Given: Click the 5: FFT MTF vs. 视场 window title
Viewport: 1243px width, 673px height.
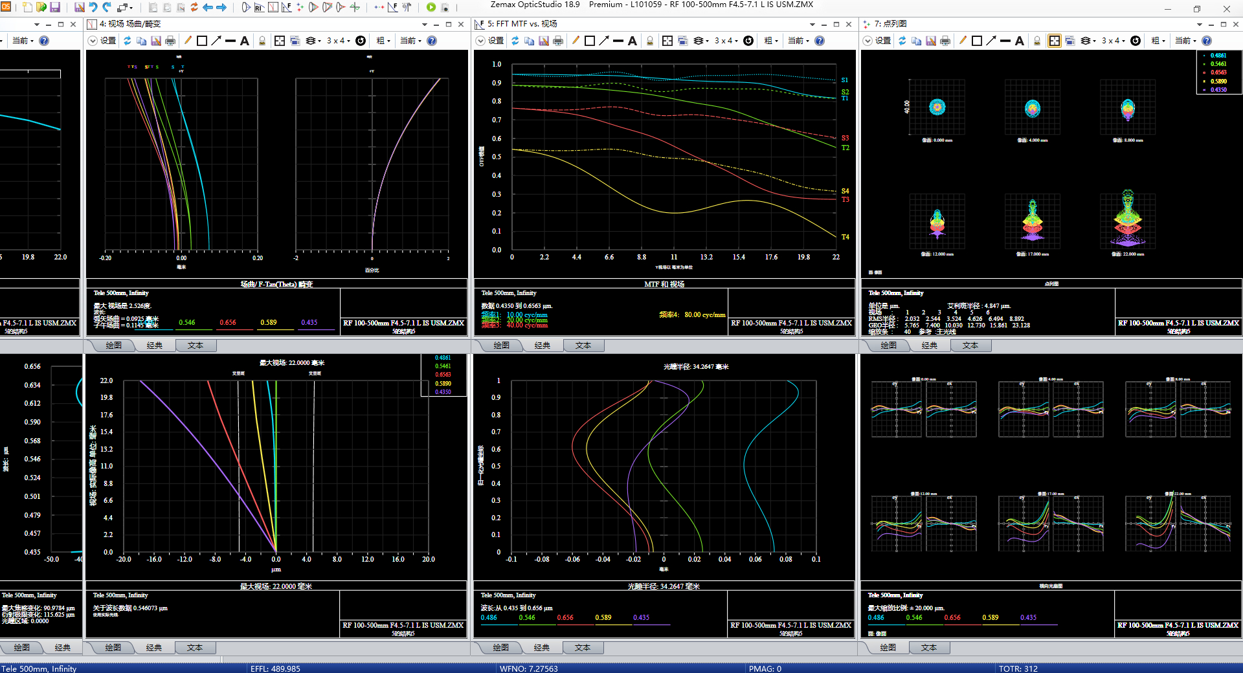Looking at the screenshot, I should [x=522, y=24].
